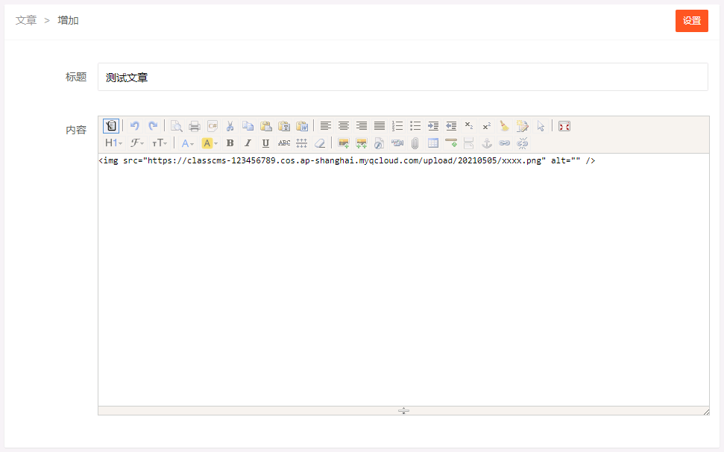Click the Select all cursor icon
724x452 pixels.
click(541, 126)
